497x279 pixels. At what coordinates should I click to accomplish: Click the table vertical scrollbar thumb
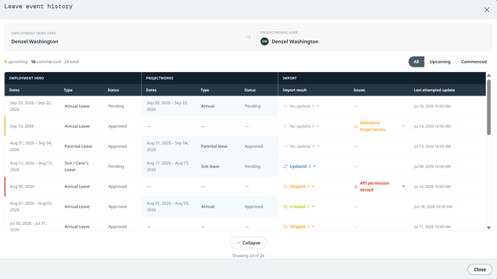pyautogui.click(x=489, y=107)
